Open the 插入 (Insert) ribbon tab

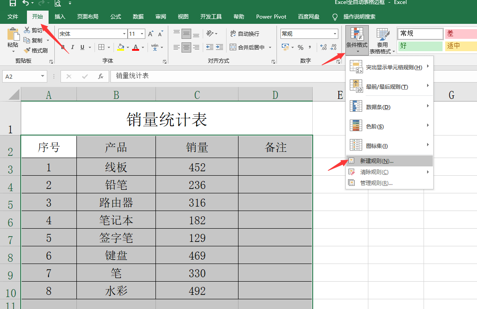pos(60,17)
